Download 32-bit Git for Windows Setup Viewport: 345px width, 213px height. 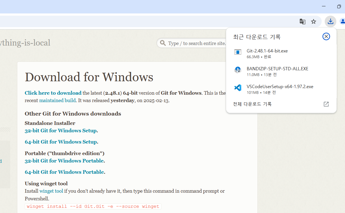point(61,131)
